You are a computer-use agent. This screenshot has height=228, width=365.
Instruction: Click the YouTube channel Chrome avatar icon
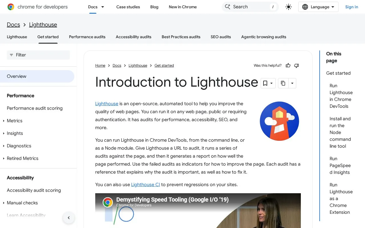tap(108, 202)
